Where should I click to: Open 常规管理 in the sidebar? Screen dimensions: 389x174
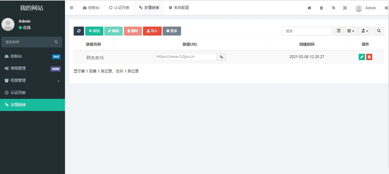tap(32, 69)
